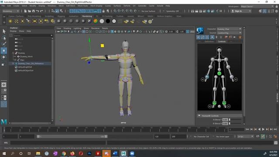Open the Definition tab in HumanIK
The image size is (279, 157).
pos(209,41)
